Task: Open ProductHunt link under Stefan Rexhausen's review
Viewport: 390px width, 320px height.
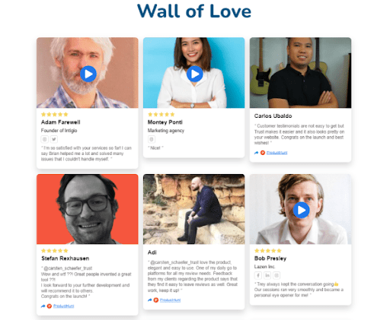Action: click(x=63, y=306)
